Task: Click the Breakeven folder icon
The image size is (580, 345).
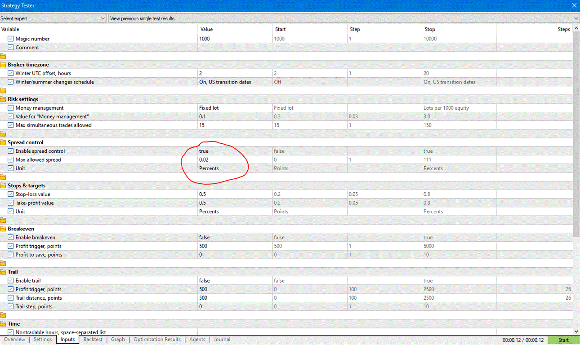Action: point(3,229)
